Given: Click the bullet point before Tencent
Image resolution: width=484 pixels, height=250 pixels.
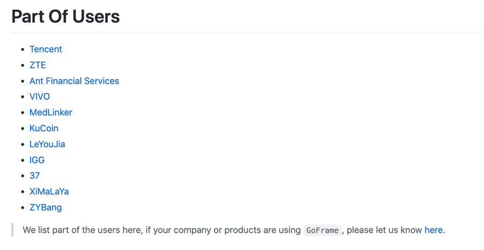Looking at the screenshot, I should pyautogui.click(x=22, y=49).
